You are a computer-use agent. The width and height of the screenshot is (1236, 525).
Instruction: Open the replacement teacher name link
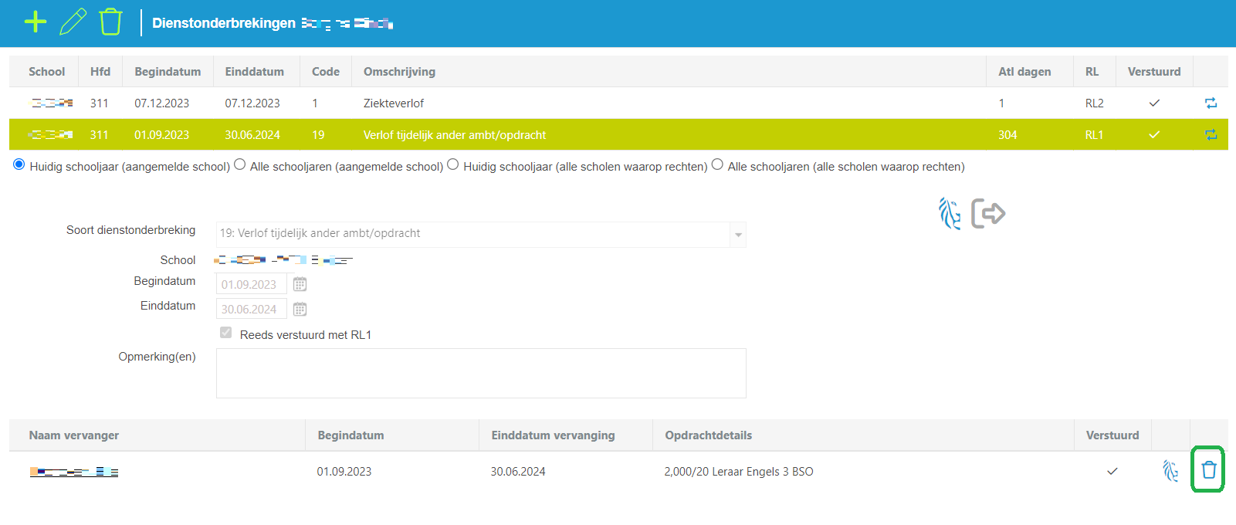point(74,472)
